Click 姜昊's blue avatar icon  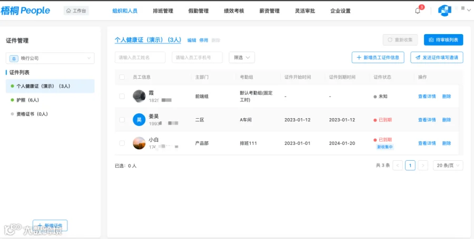click(x=139, y=120)
